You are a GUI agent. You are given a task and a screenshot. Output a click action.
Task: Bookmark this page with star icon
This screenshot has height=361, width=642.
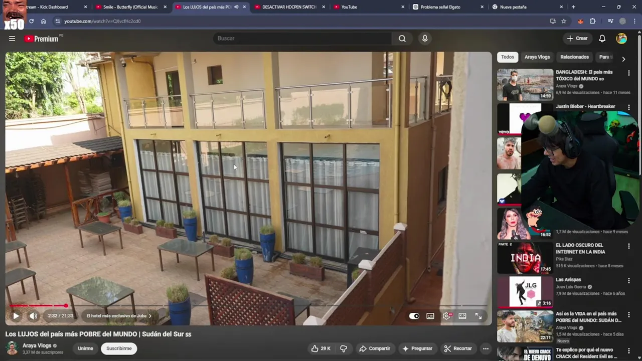click(564, 21)
